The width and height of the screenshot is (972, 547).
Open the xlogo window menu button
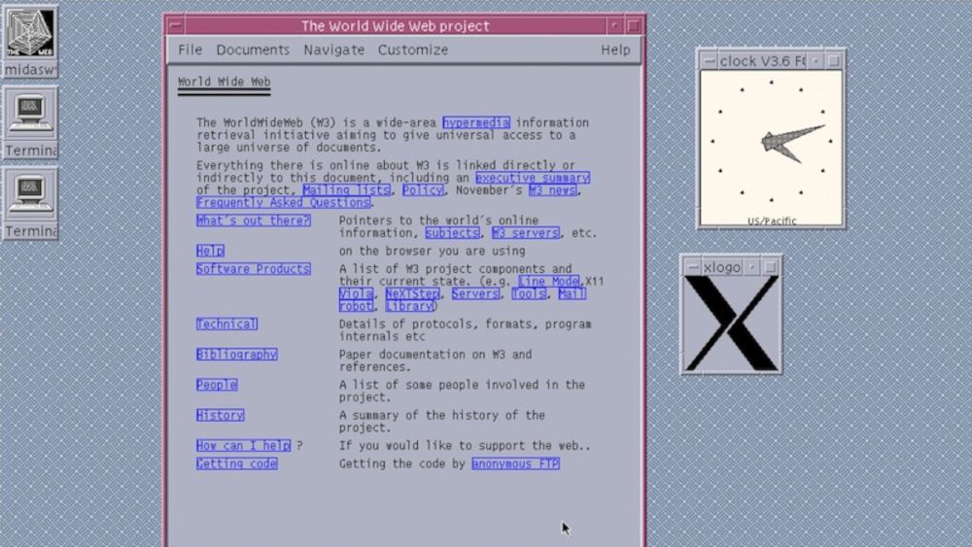tap(693, 267)
